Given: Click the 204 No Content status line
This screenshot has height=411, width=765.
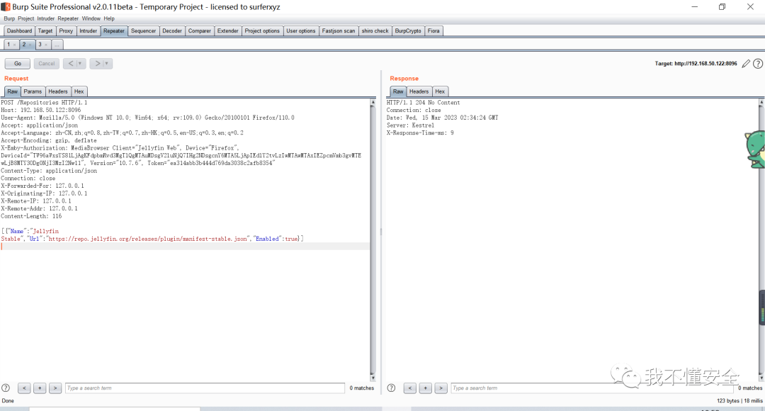Looking at the screenshot, I should pos(423,103).
